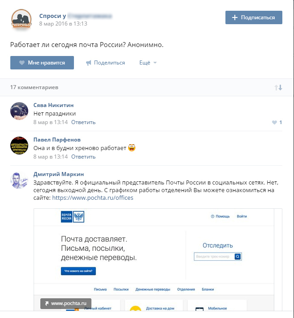Open the pochta.ru/offices link

93,198
